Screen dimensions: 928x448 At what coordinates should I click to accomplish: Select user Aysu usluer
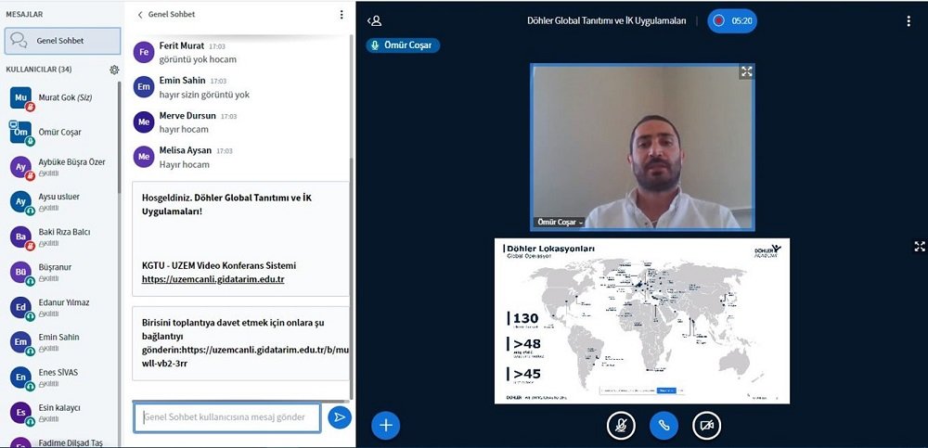point(62,202)
